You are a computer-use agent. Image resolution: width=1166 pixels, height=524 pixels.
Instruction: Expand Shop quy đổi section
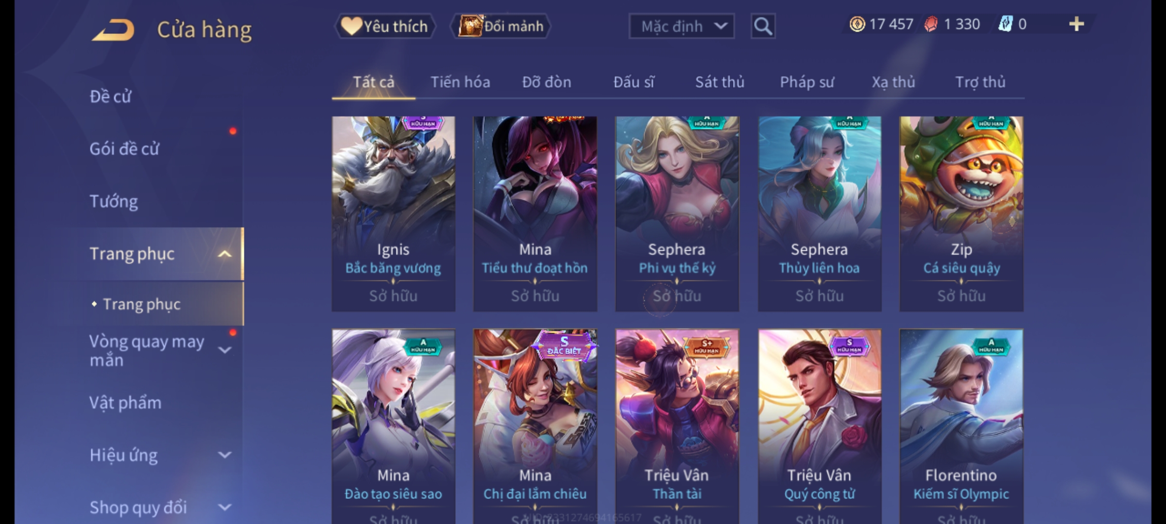point(224,508)
